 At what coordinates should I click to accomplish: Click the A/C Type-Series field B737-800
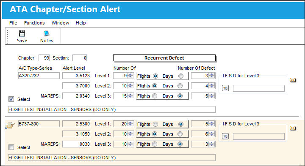coord(39,124)
